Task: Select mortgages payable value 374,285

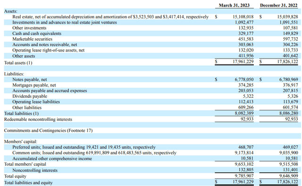Action: [x=246, y=85]
